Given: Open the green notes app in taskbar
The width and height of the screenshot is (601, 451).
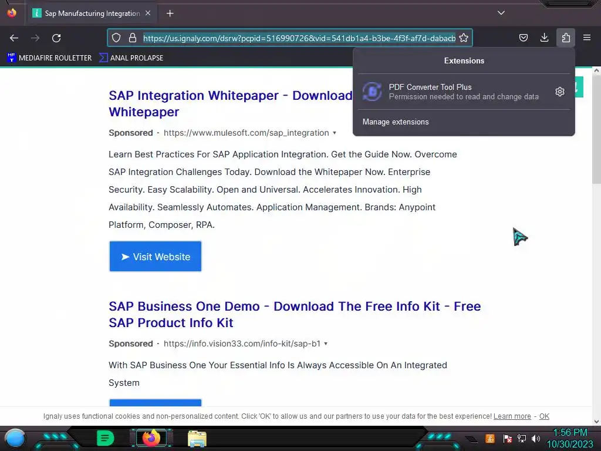Looking at the screenshot, I should [106, 438].
